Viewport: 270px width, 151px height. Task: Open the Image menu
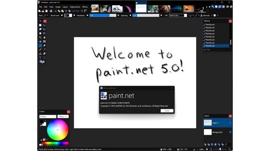pos(58,7)
